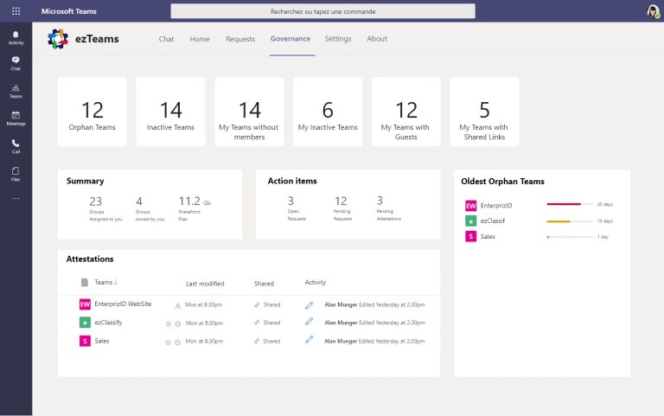Open the 14 Inactive Teams card

click(170, 112)
